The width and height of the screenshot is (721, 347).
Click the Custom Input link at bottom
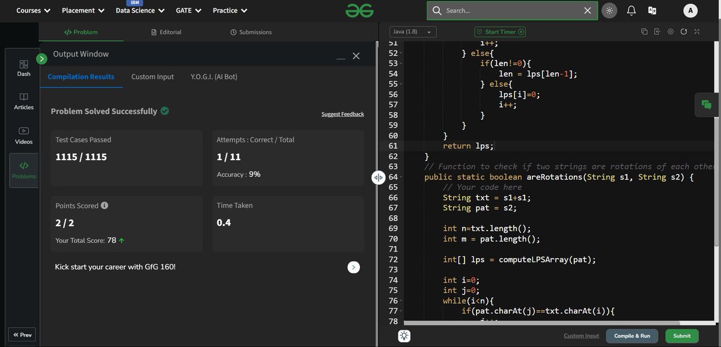[x=581, y=336]
